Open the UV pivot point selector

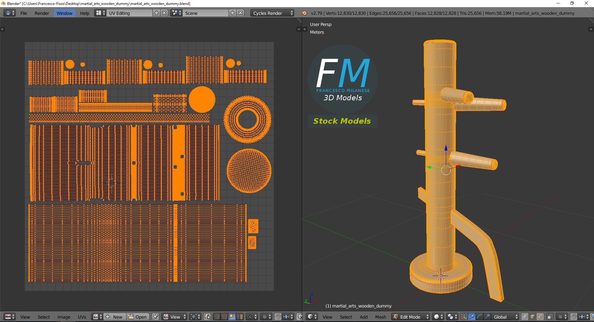(x=195, y=317)
